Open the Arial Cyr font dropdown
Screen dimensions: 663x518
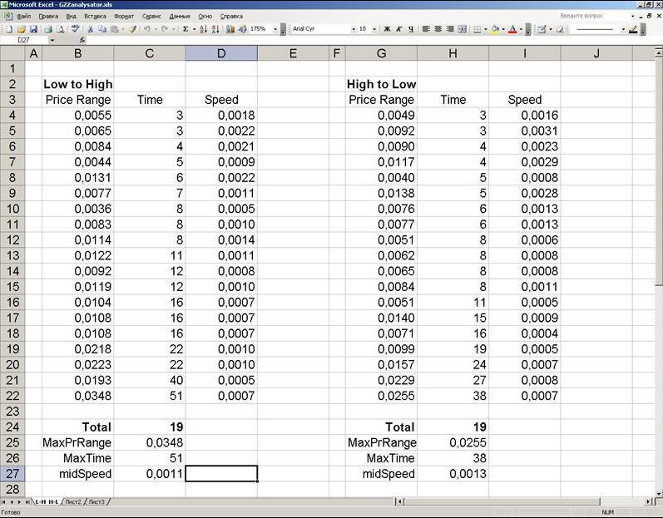coord(353,29)
